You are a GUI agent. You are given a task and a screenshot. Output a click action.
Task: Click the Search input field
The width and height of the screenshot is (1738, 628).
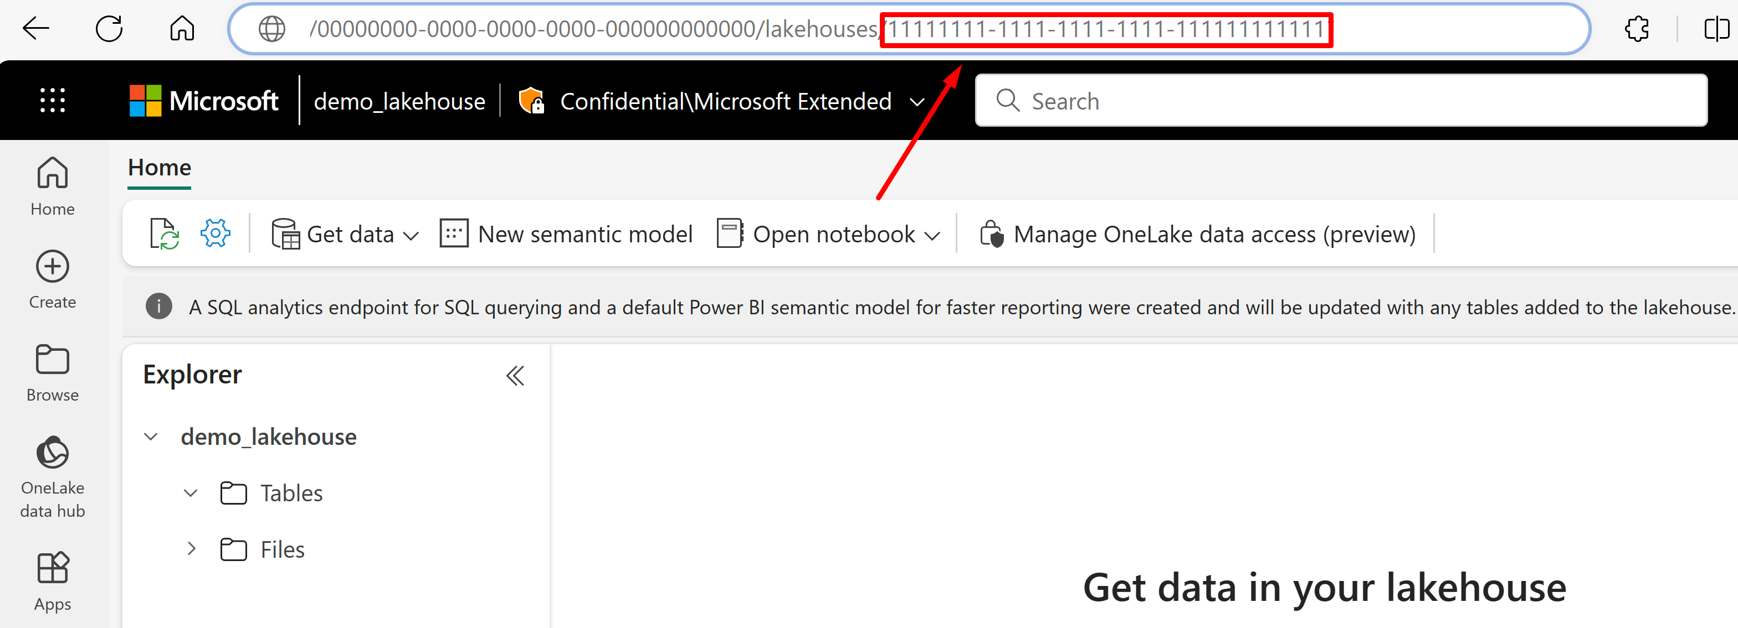pos(1340,101)
